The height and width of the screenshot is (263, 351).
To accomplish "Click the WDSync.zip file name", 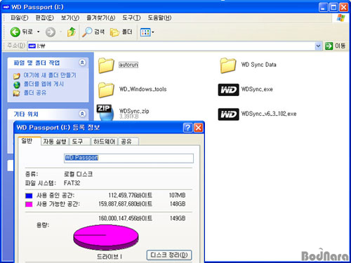I will tap(134, 111).
